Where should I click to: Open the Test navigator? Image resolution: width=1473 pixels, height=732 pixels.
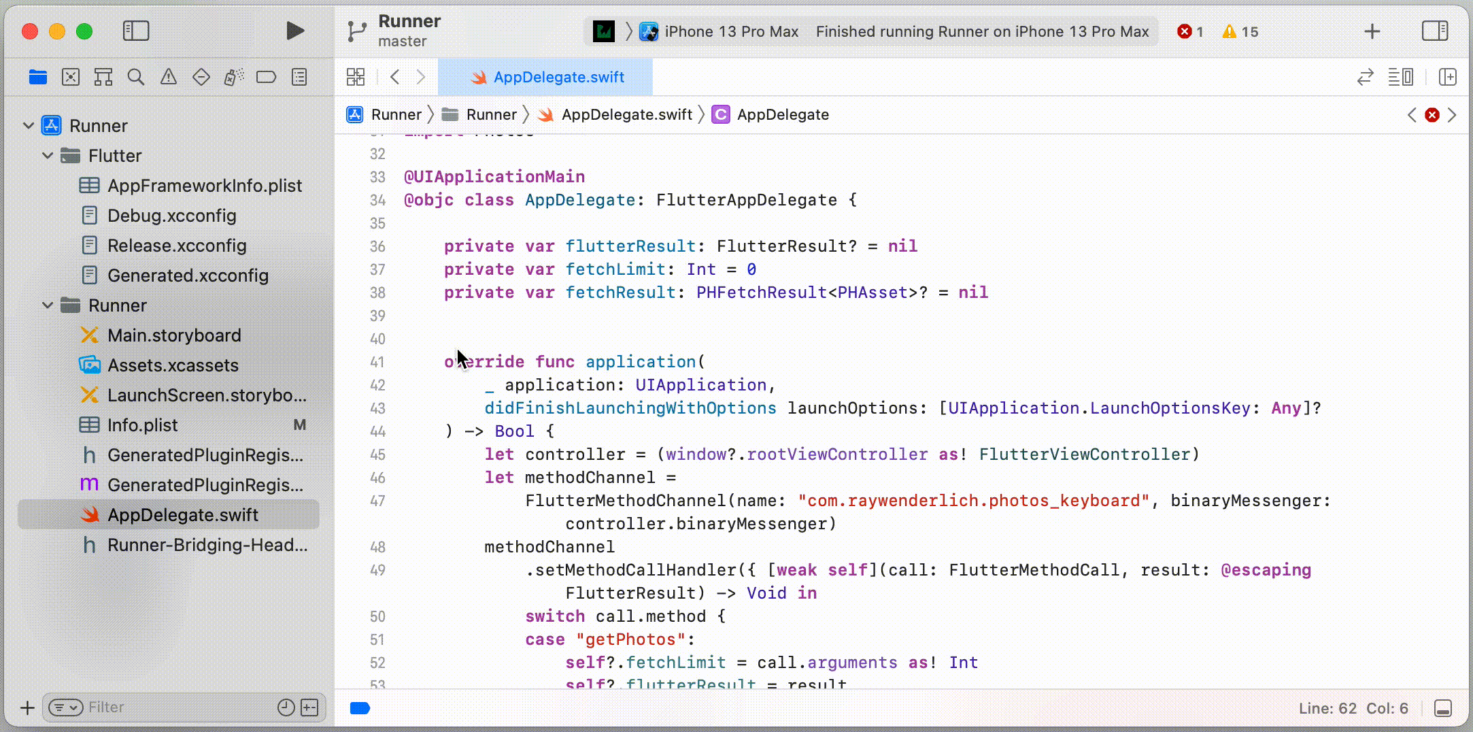201,76
